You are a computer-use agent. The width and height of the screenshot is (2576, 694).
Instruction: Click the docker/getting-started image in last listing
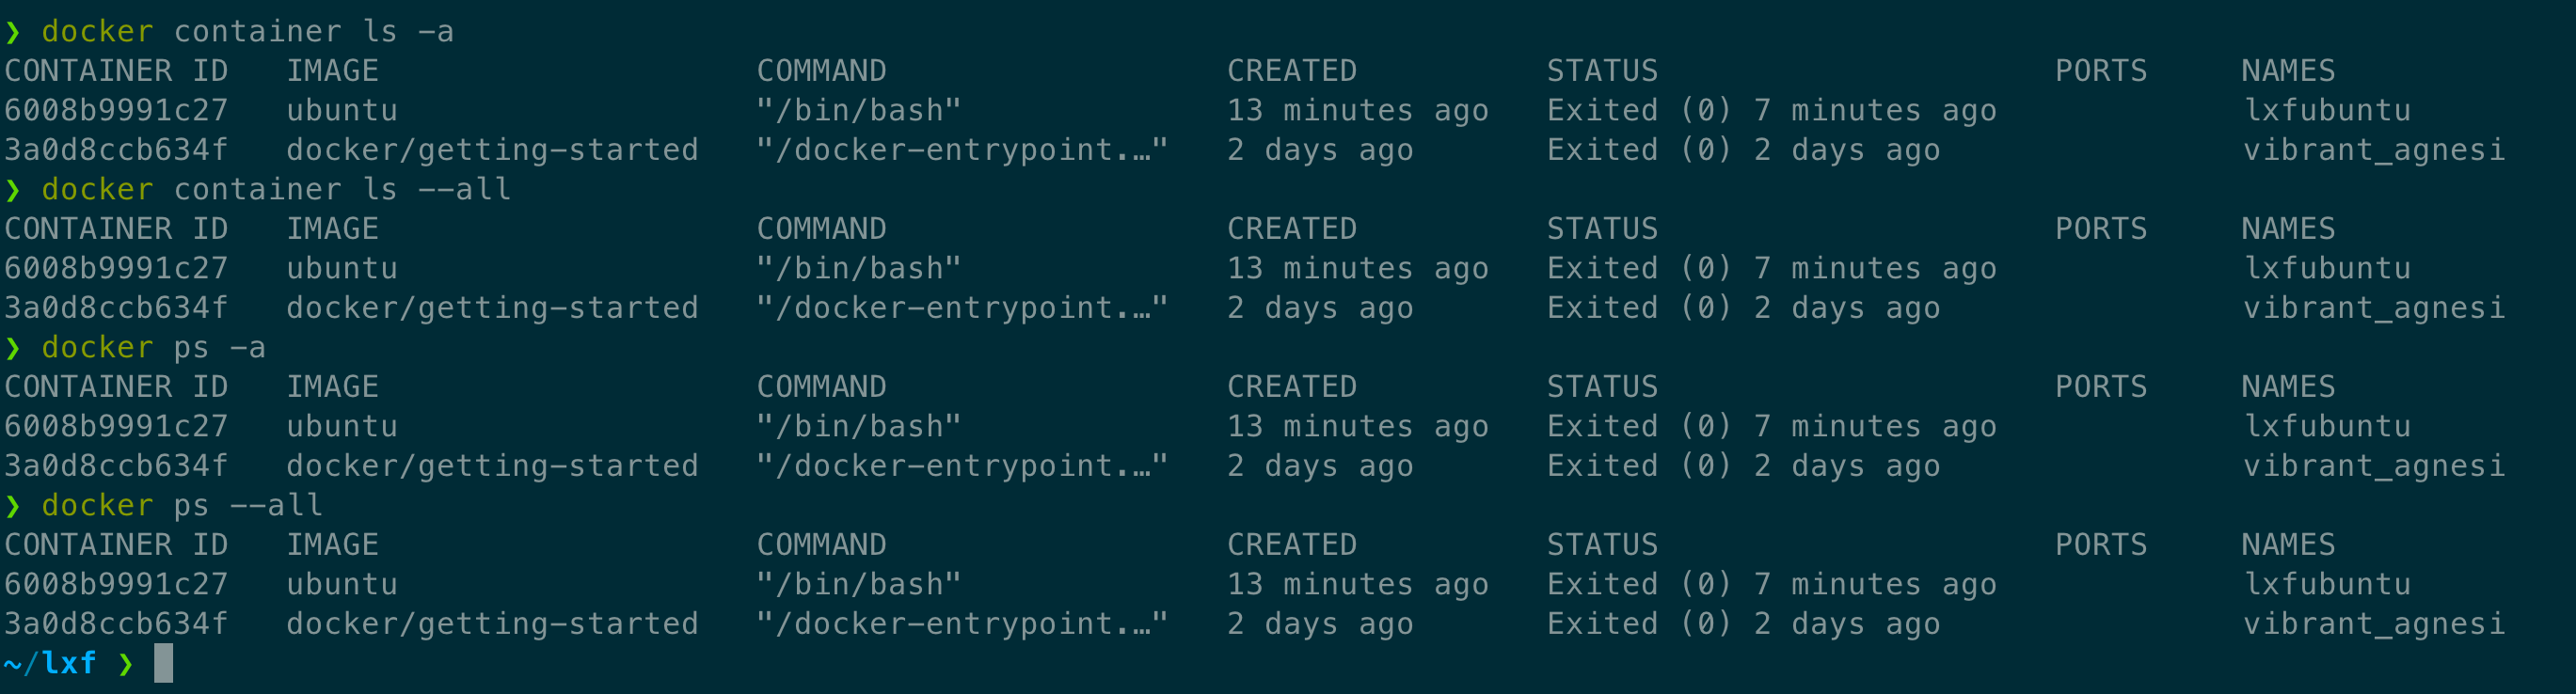pyautogui.click(x=492, y=624)
